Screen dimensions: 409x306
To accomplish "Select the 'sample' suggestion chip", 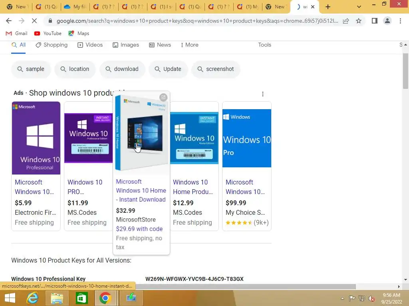I will pos(31,69).
